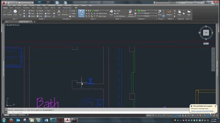Expand the Annotation panel
The width and height of the screenshot is (220, 123).
[67, 19]
